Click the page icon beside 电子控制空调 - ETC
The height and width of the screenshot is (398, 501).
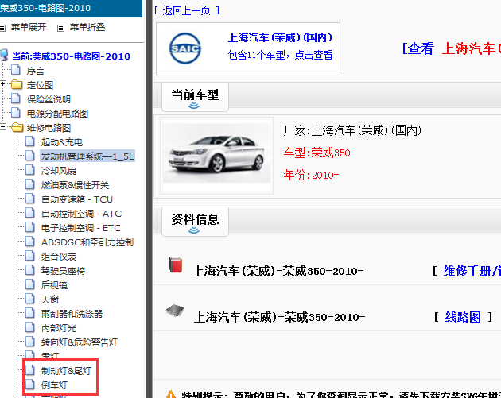click(x=30, y=227)
